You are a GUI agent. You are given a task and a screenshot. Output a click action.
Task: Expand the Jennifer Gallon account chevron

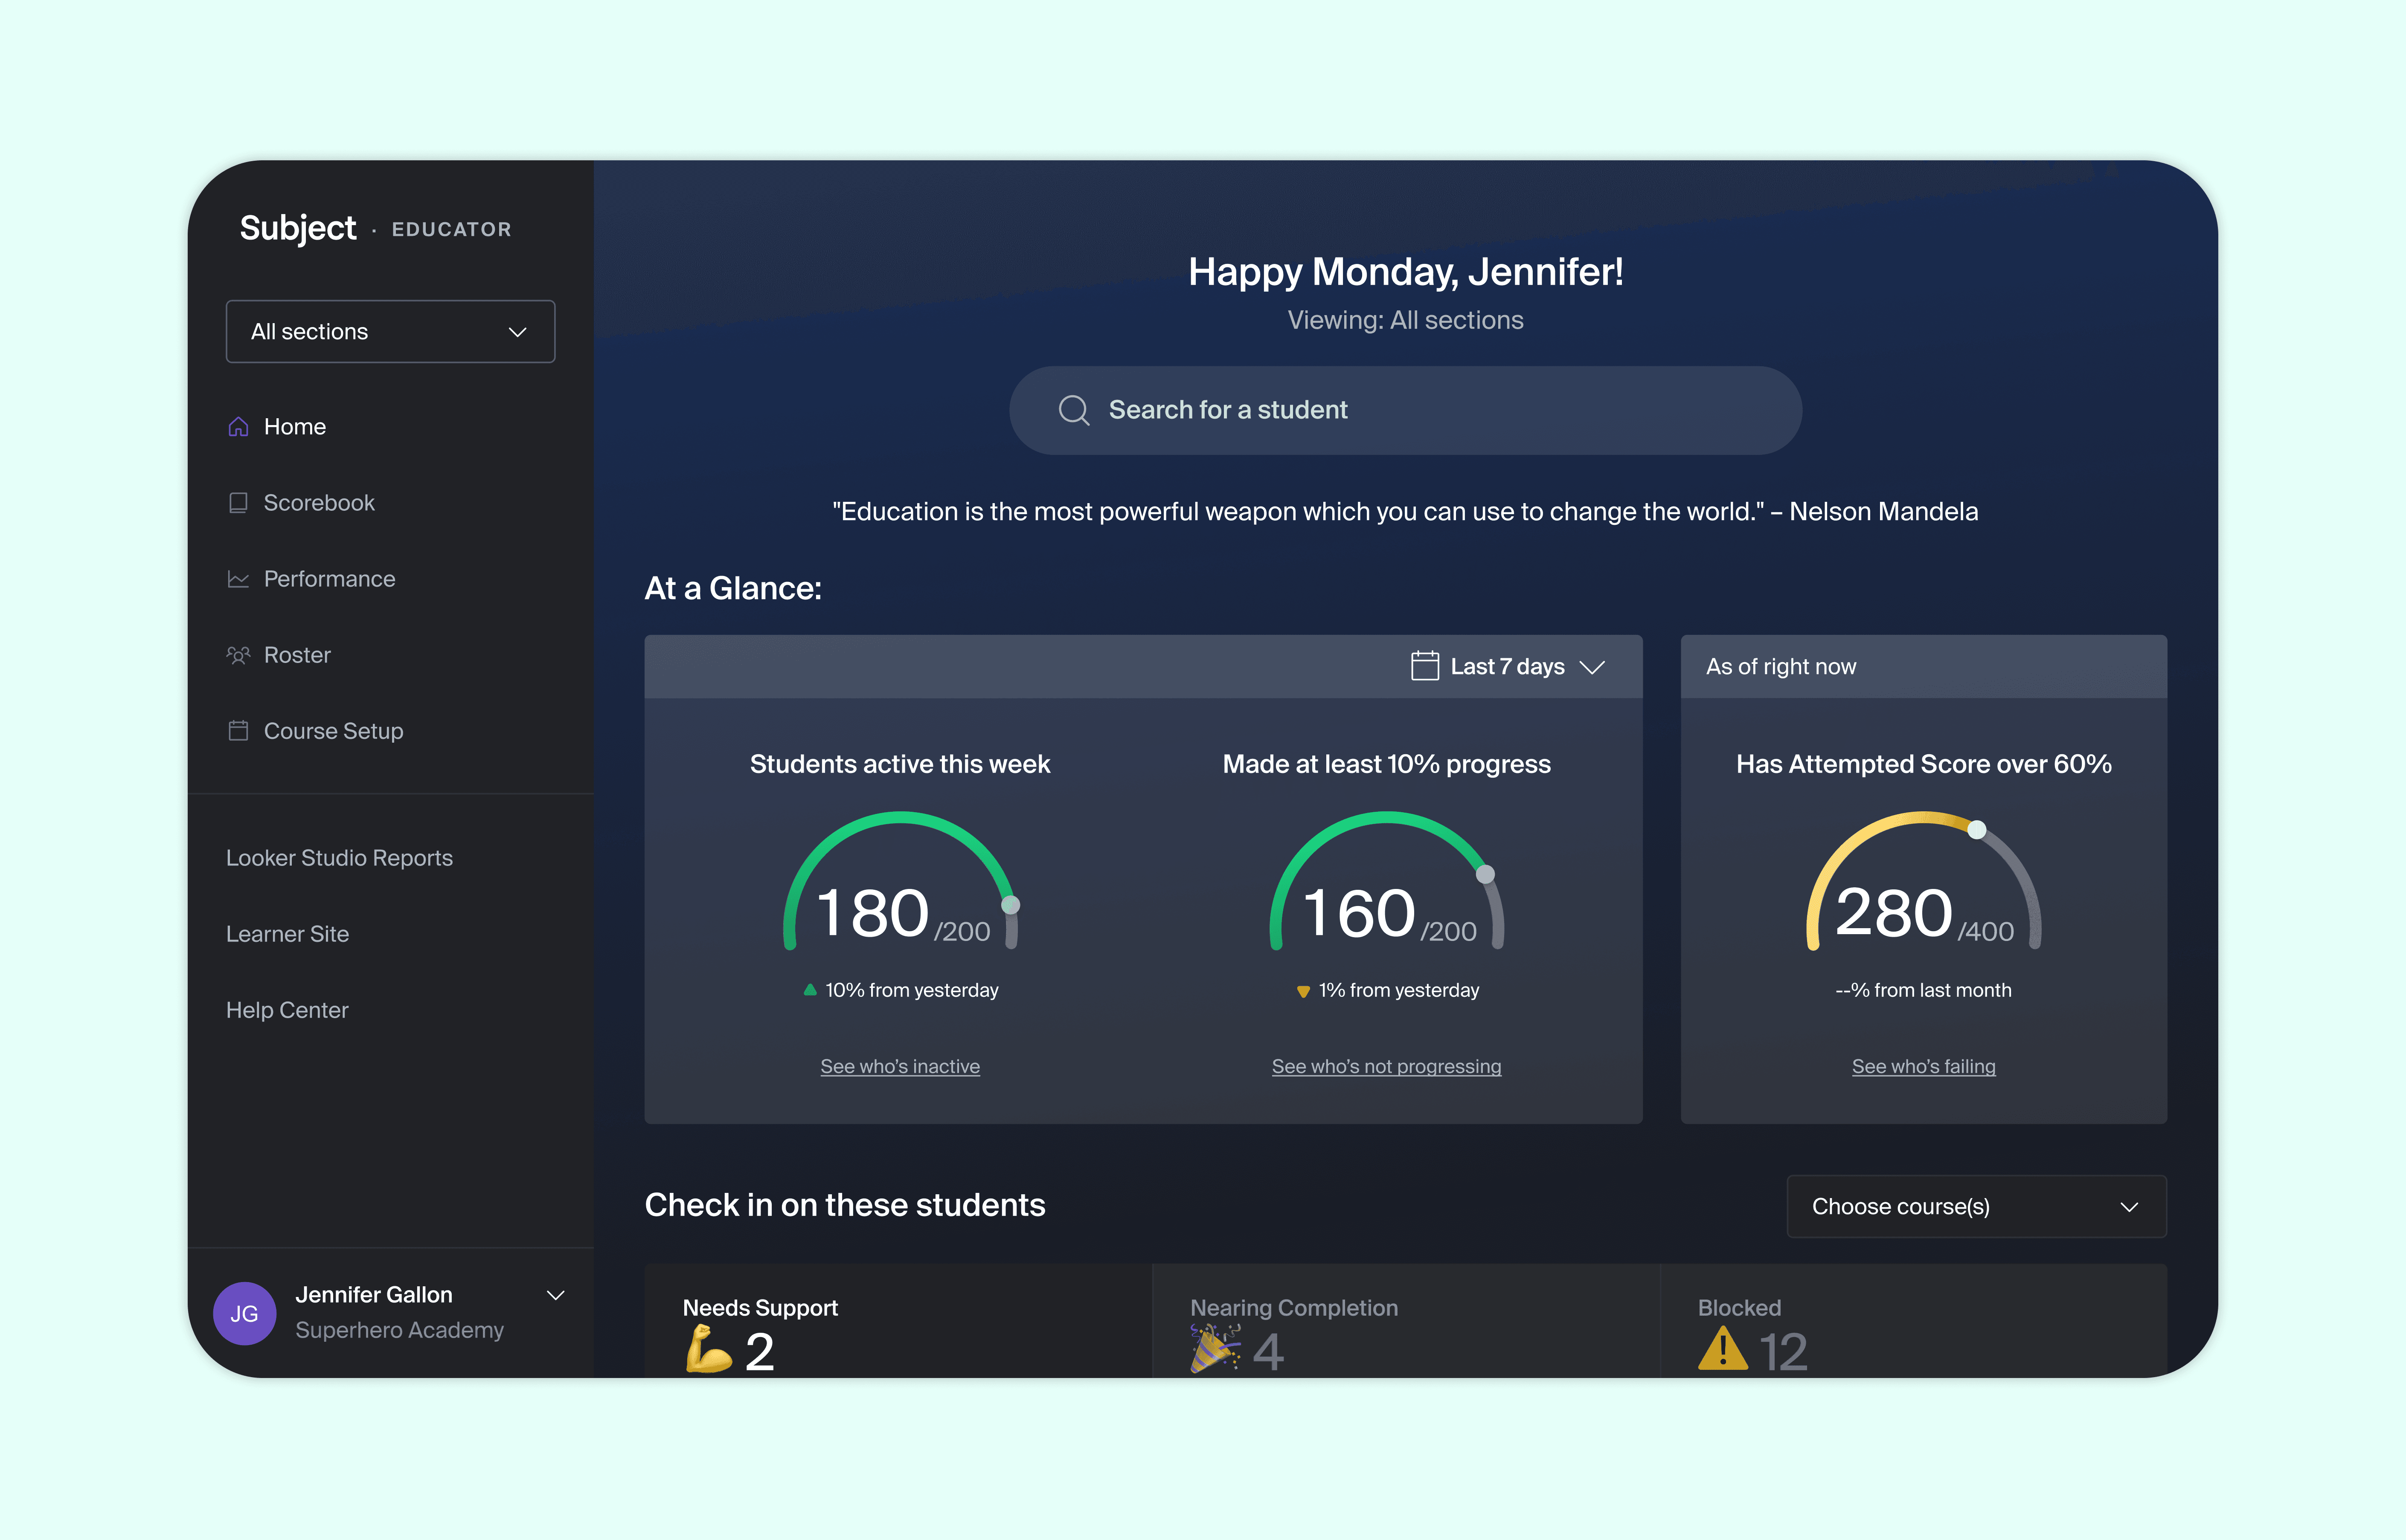[556, 1295]
